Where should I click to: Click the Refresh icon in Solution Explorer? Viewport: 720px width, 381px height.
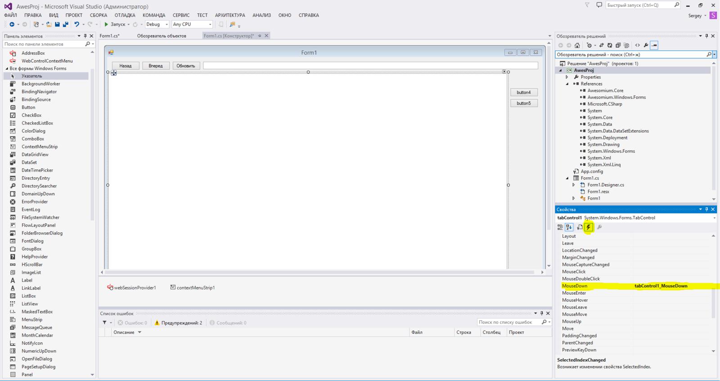pos(610,45)
